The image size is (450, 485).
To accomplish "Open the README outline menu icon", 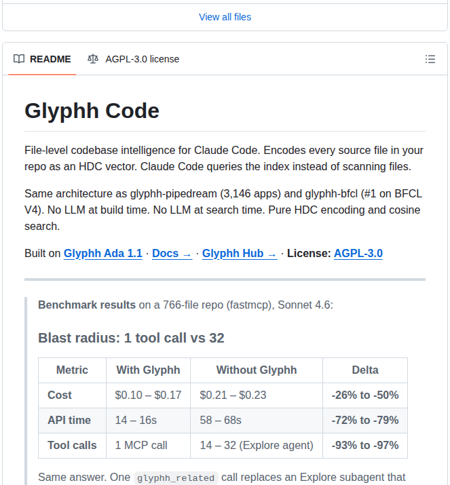I will [430, 59].
